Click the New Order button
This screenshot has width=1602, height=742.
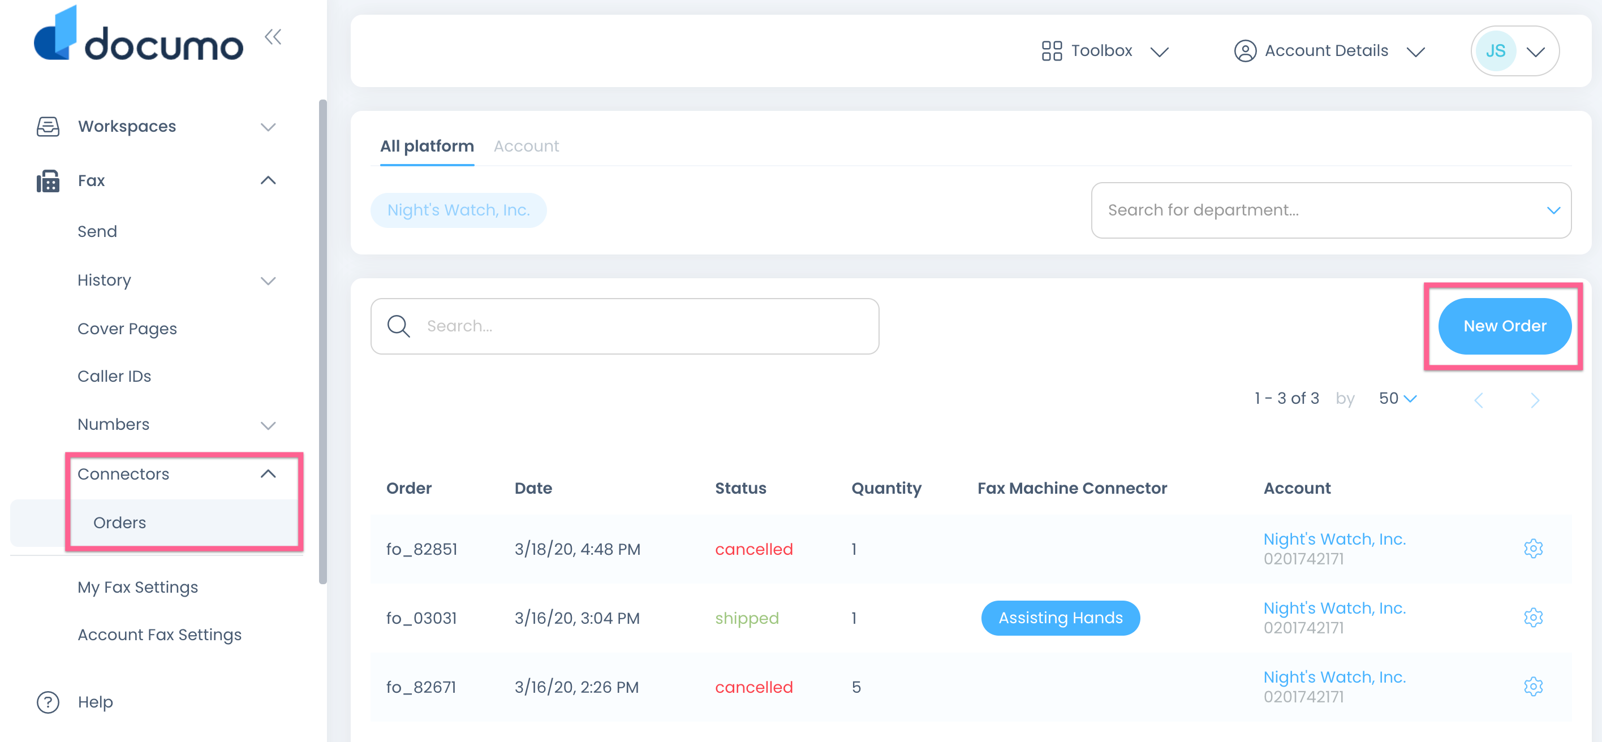1504,326
